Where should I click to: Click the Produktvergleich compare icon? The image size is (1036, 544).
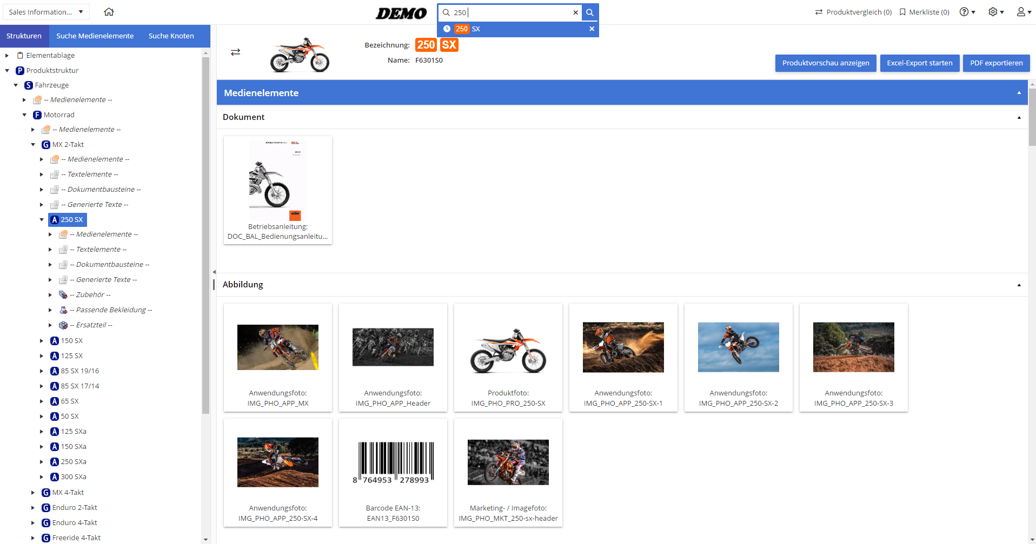[819, 12]
